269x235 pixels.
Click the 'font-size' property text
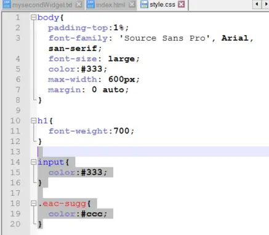pos(73,59)
